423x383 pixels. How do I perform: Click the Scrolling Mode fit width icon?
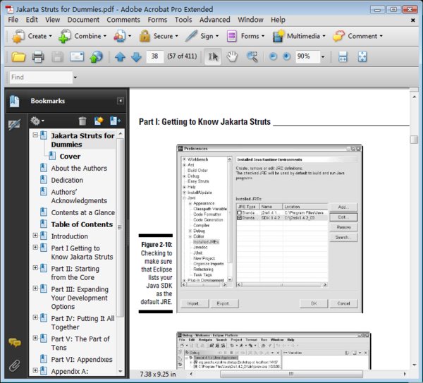(x=343, y=57)
